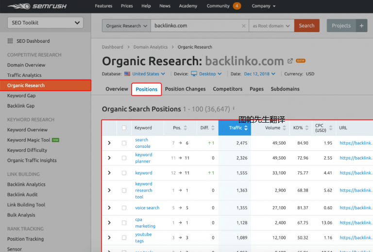Open Backlink Audit in the sidebar
373x252 pixels.
click(22, 195)
